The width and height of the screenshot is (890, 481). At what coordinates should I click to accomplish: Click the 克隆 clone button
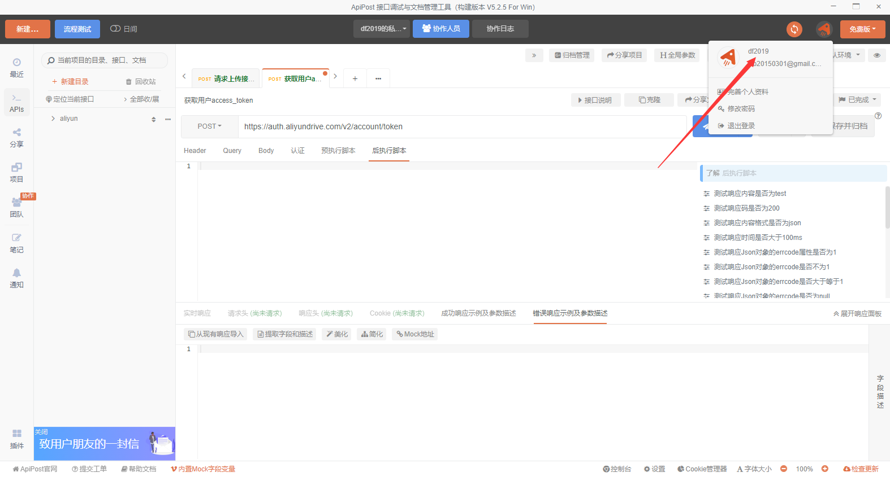pyautogui.click(x=650, y=100)
